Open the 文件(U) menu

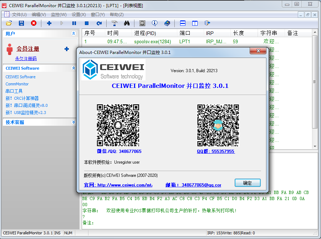click(19, 15)
